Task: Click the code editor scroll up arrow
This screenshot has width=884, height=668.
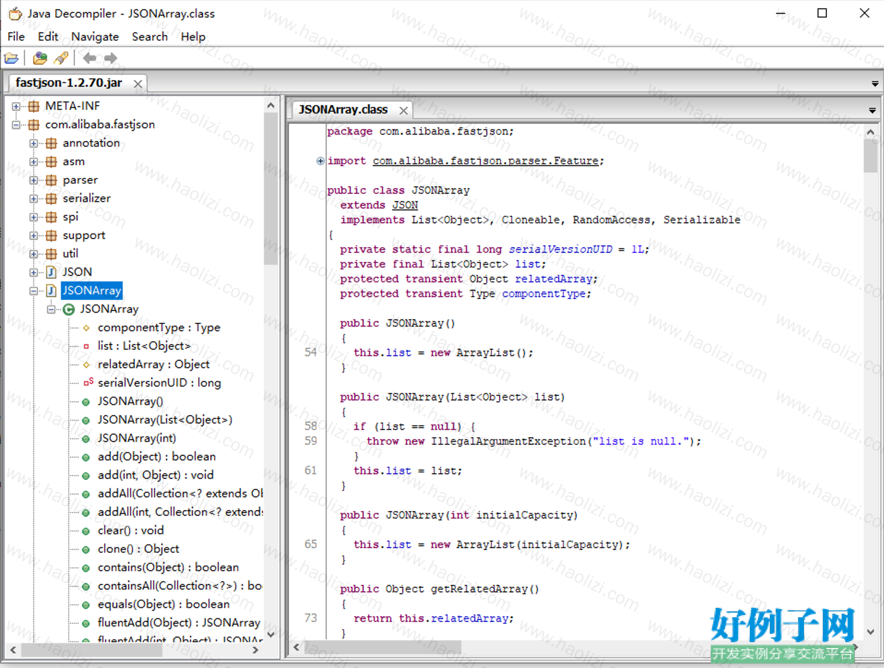Action: point(871,132)
